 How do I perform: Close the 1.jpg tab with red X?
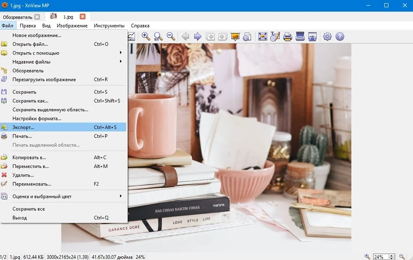[83, 16]
